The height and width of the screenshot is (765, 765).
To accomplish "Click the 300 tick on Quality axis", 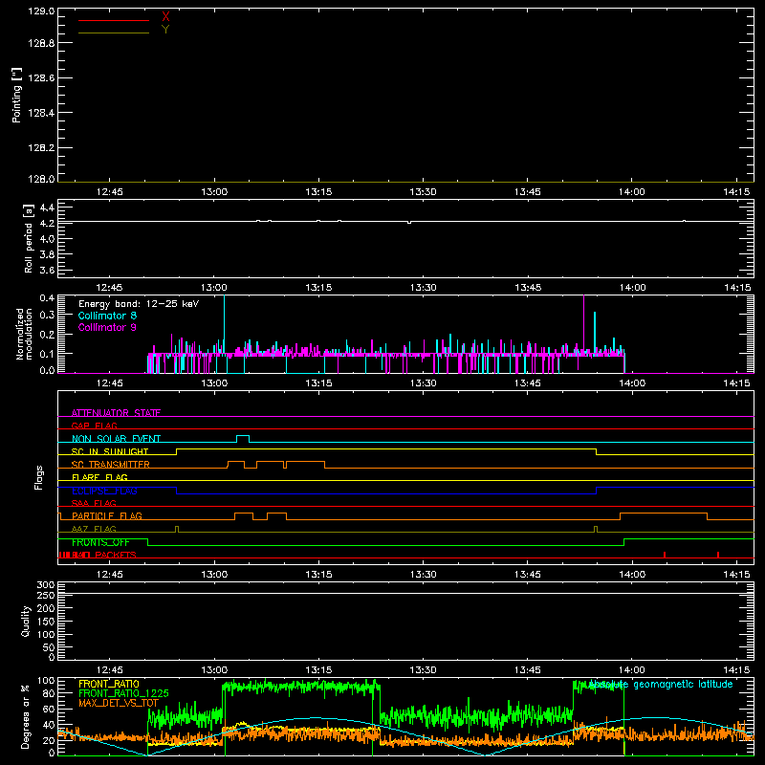I will click(x=45, y=584).
